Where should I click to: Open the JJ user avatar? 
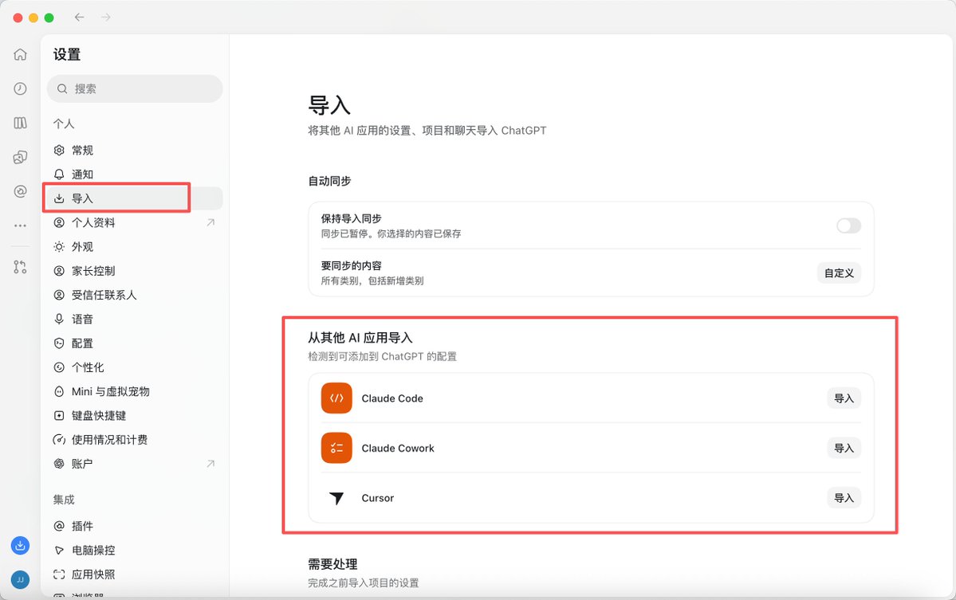pos(20,580)
